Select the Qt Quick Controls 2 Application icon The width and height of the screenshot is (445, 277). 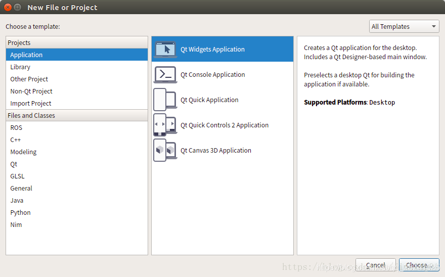click(165, 125)
